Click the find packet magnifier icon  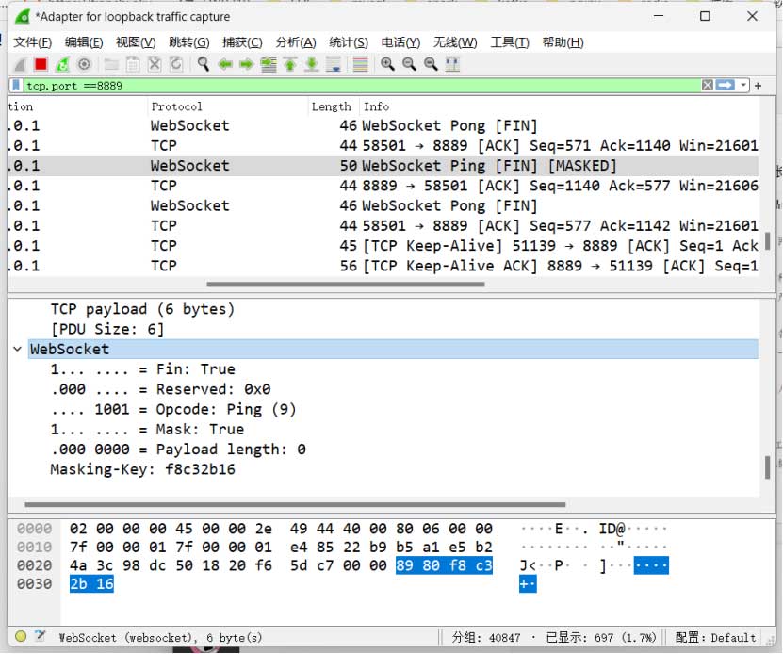203,64
